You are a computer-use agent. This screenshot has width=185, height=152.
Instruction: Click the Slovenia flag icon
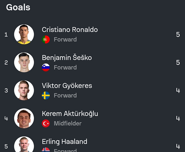pyautogui.click(x=46, y=67)
